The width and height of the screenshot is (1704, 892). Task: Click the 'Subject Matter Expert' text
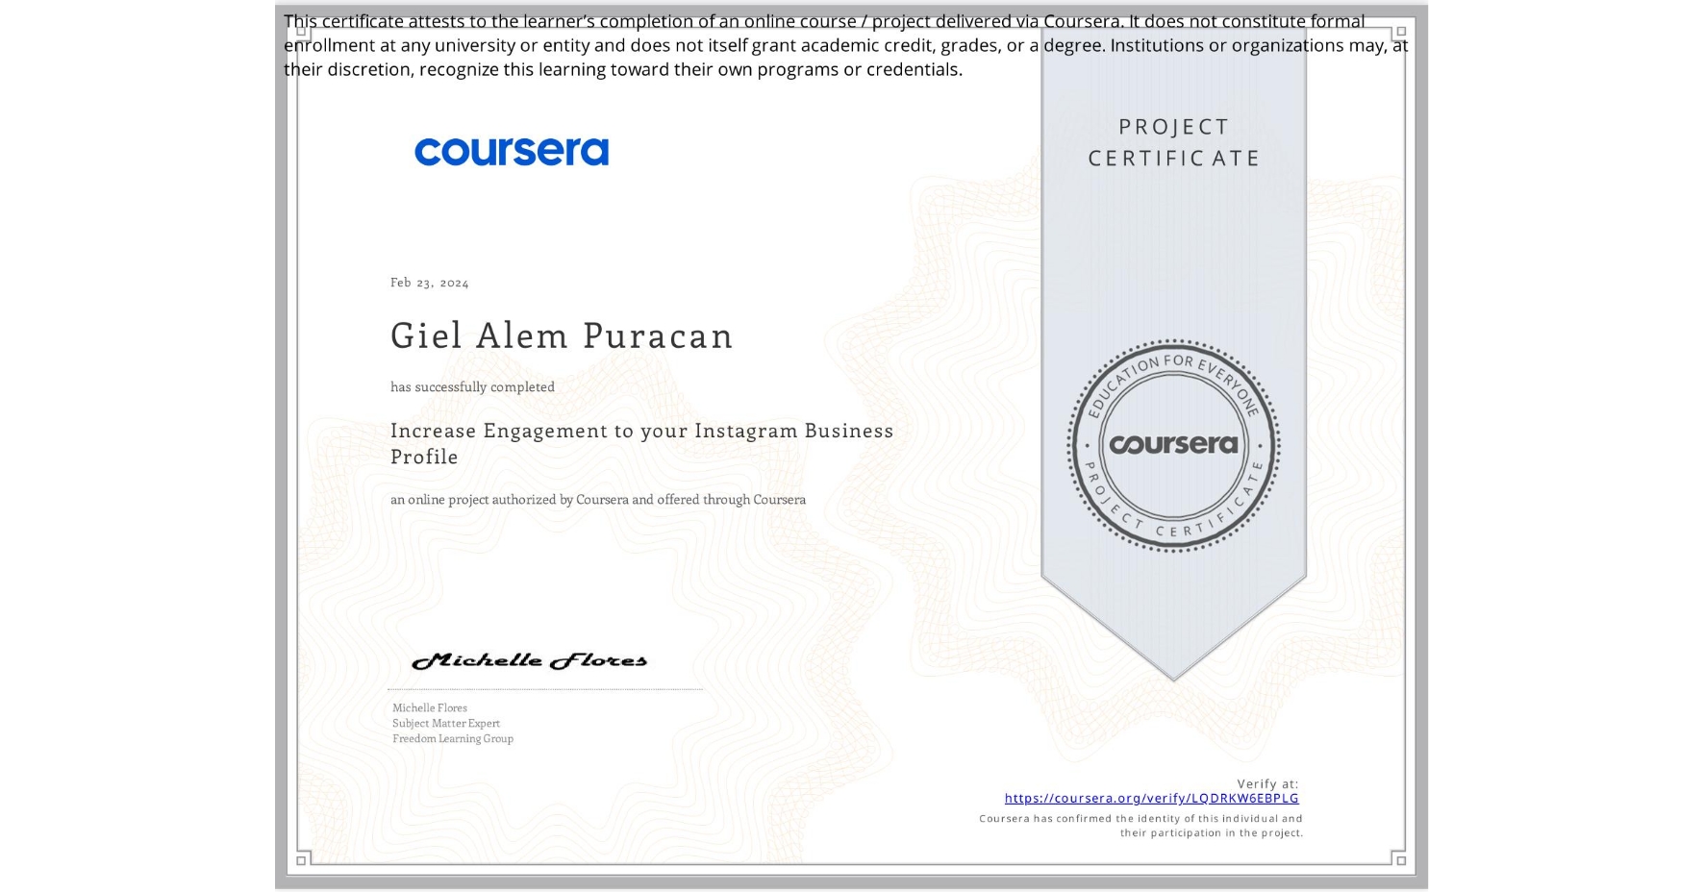(x=446, y=723)
